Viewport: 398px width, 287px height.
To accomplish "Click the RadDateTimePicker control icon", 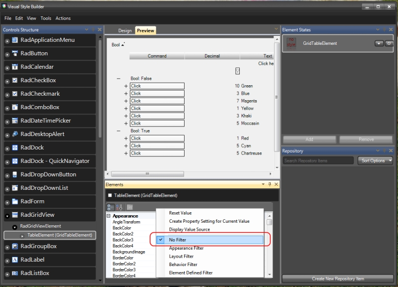I will [x=15, y=121].
